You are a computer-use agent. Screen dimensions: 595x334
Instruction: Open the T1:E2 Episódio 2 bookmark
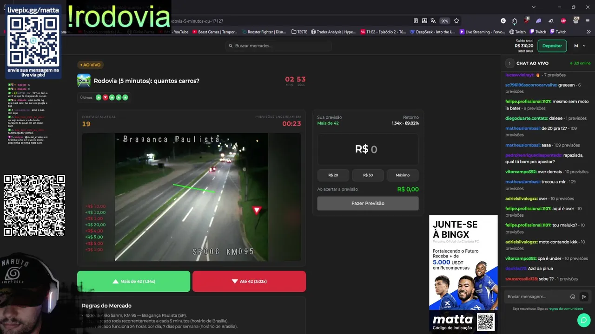383,32
